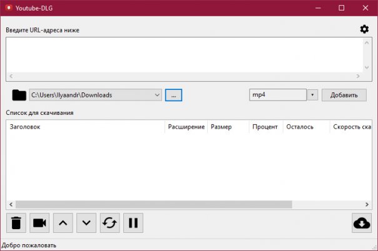
Task: Click the URL box scroll right arrow
Action: (x=358, y=76)
